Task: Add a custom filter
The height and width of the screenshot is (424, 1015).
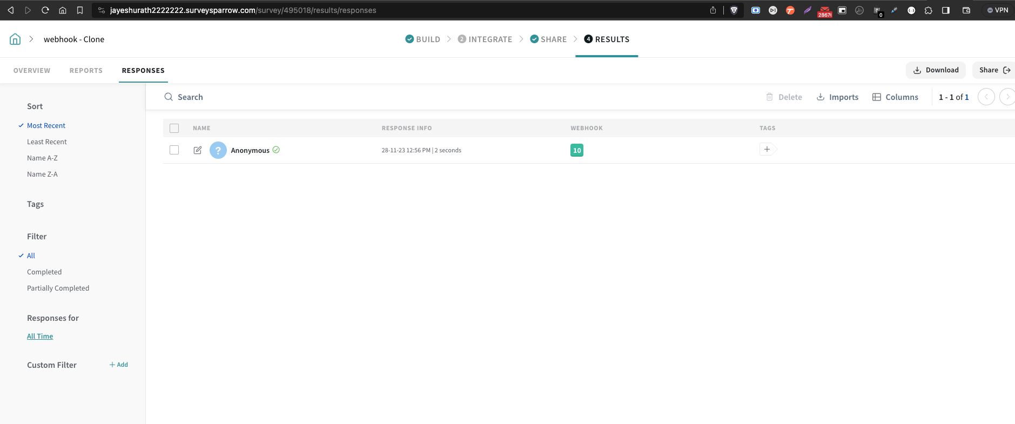Action: point(119,365)
